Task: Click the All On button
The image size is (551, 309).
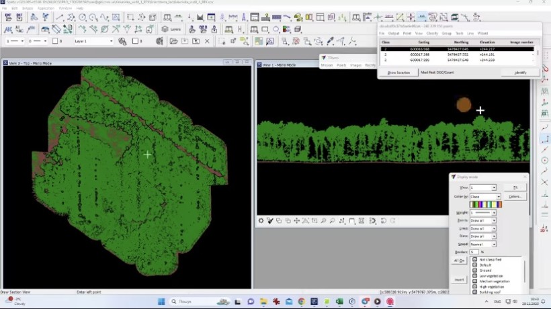Action: [x=459, y=261]
